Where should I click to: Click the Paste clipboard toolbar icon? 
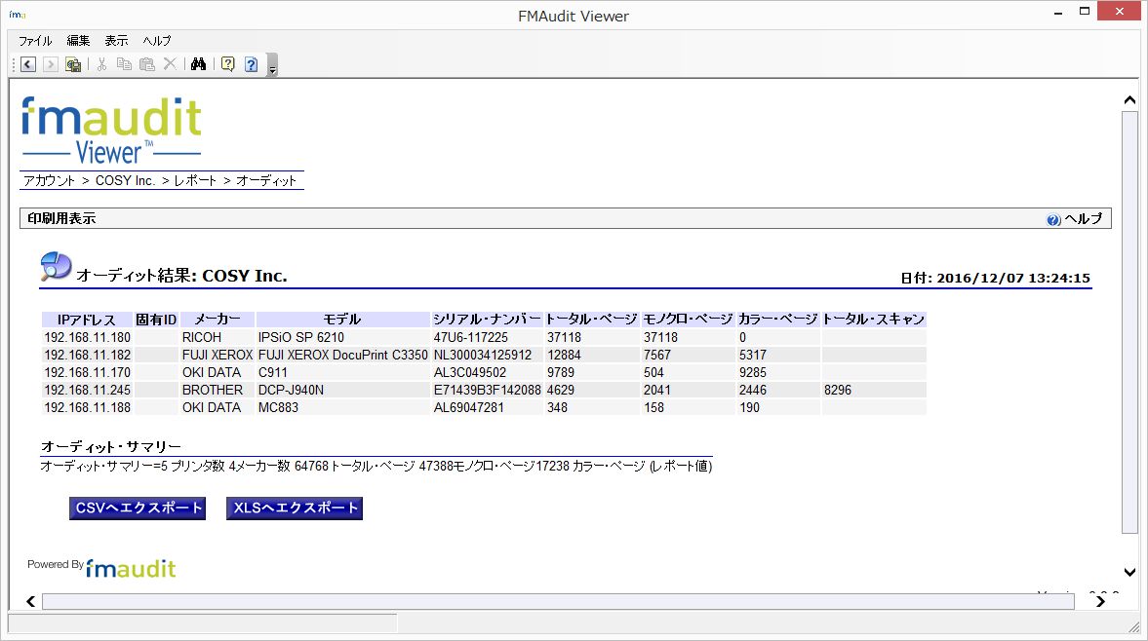tap(147, 64)
